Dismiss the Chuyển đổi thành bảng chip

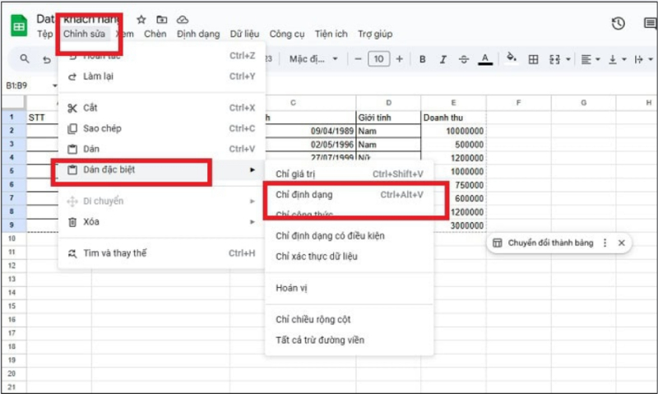[x=622, y=243]
